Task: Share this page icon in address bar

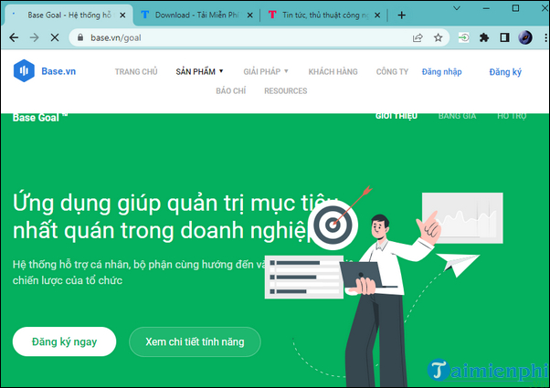Action: (x=418, y=37)
